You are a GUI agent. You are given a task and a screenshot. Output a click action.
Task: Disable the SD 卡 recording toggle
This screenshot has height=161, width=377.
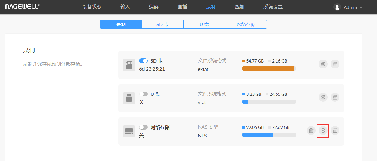tap(143, 61)
